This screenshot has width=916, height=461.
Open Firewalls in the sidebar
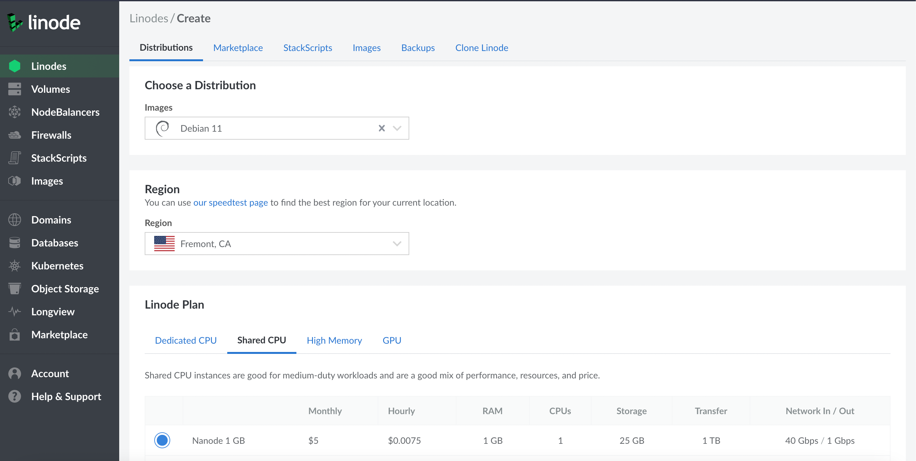59,135
